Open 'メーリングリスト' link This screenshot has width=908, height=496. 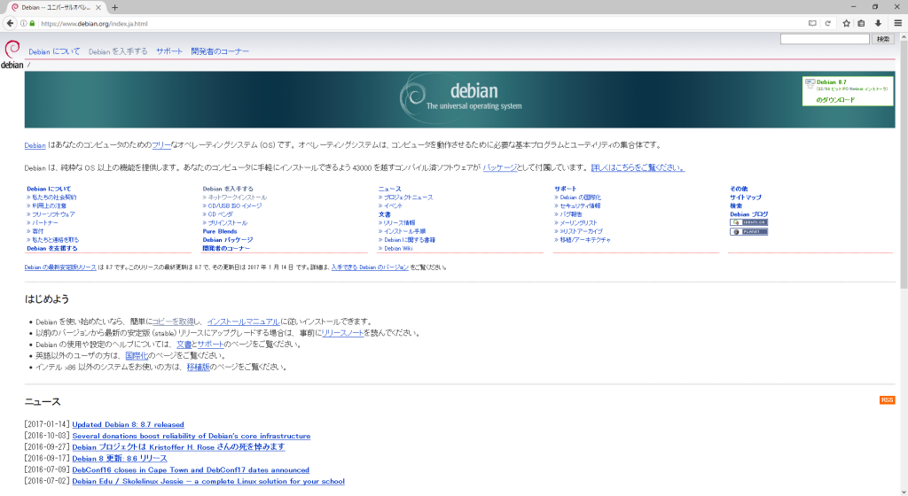tap(578, 222)
